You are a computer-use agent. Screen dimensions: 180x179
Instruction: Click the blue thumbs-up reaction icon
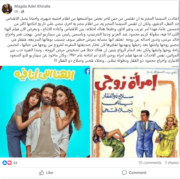coord(5,163)
